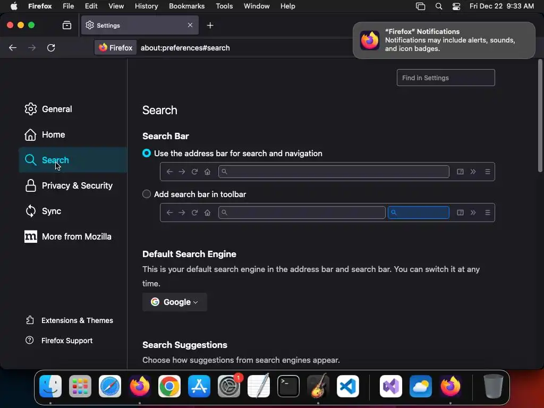Click the back navigation arrow

pyautogui.click(x=13, y=48)
